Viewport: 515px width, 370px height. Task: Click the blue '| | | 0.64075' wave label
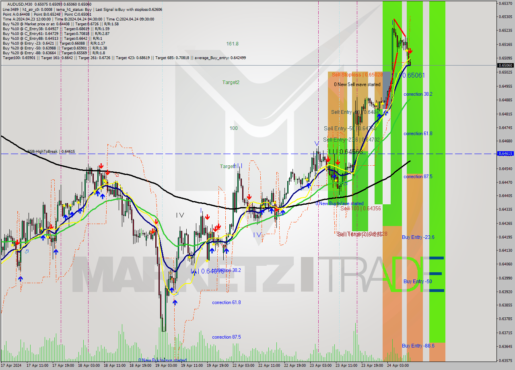(x=208, y=271)
